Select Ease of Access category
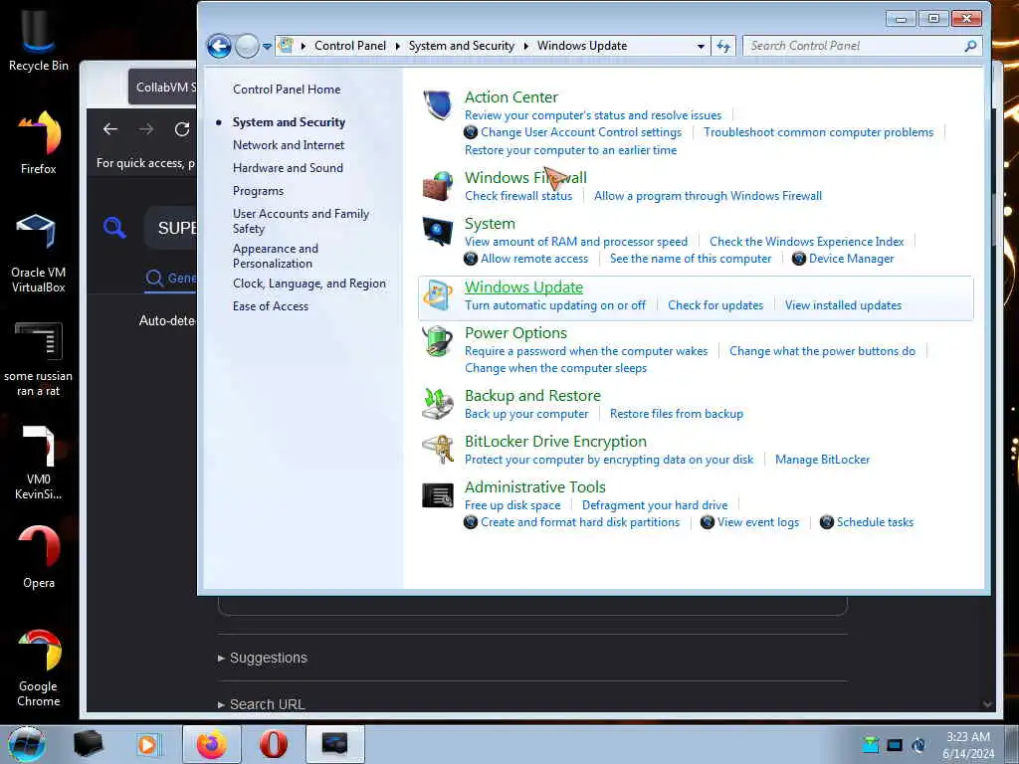Image resolution: width=1019 pixels, height=764 pixels. [271, 306]
